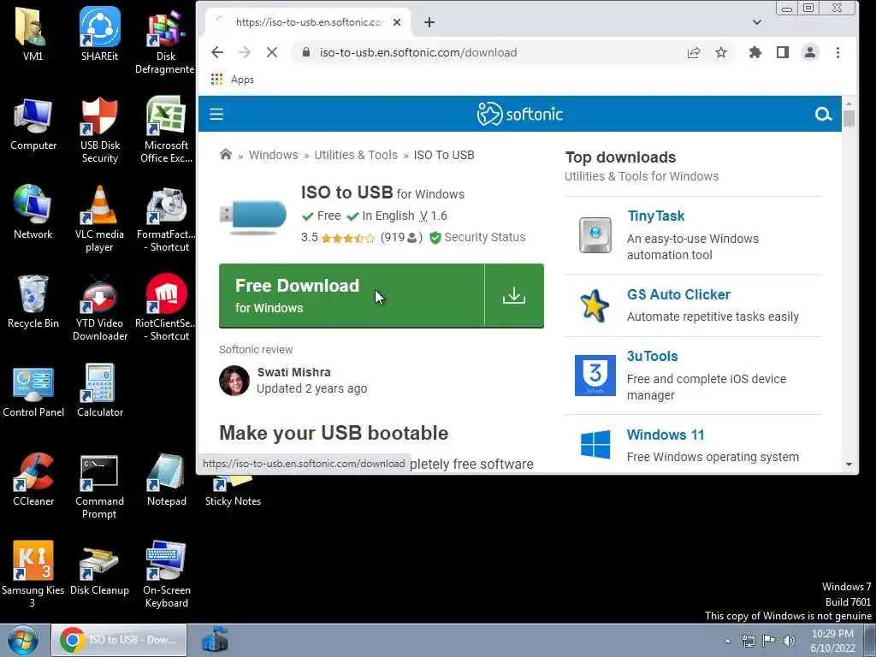Stop loading the page
Viewport: 876px width, 657px height.
coord(272,52)
